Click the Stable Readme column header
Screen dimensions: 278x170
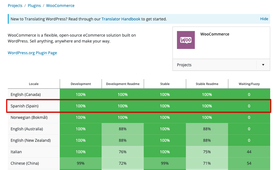pyautogui.click(x=207, y=84)
